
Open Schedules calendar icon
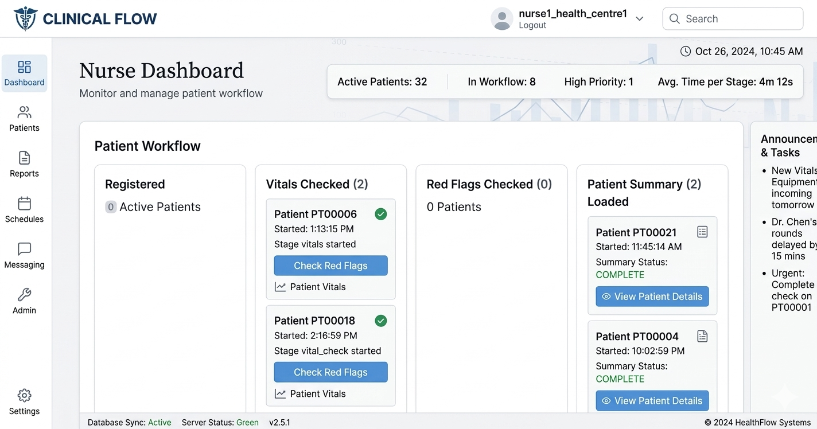(x=24, y=204)
